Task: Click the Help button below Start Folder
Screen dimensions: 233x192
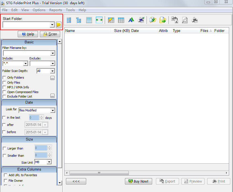Action: 28,34
